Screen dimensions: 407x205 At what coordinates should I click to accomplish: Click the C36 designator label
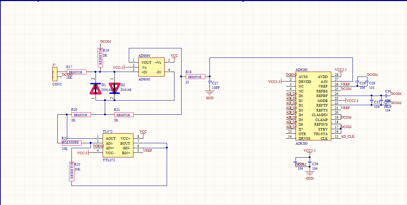pos(315,164)
